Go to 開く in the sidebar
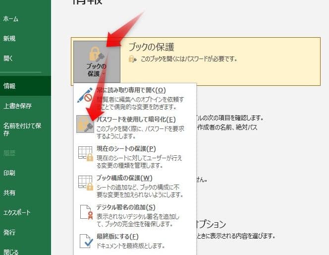Viewport: 329px width, 255px height. tap(8, 59)
